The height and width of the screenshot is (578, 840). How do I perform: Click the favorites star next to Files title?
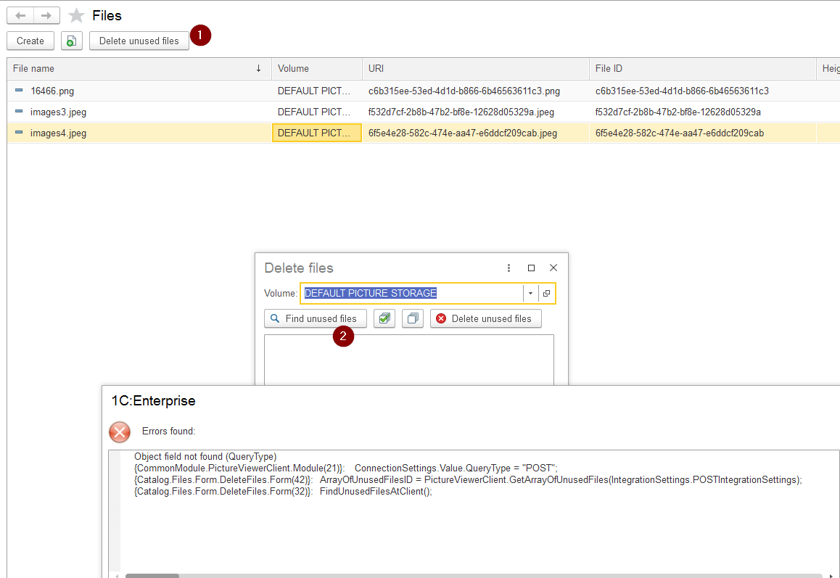coord(75,15)
